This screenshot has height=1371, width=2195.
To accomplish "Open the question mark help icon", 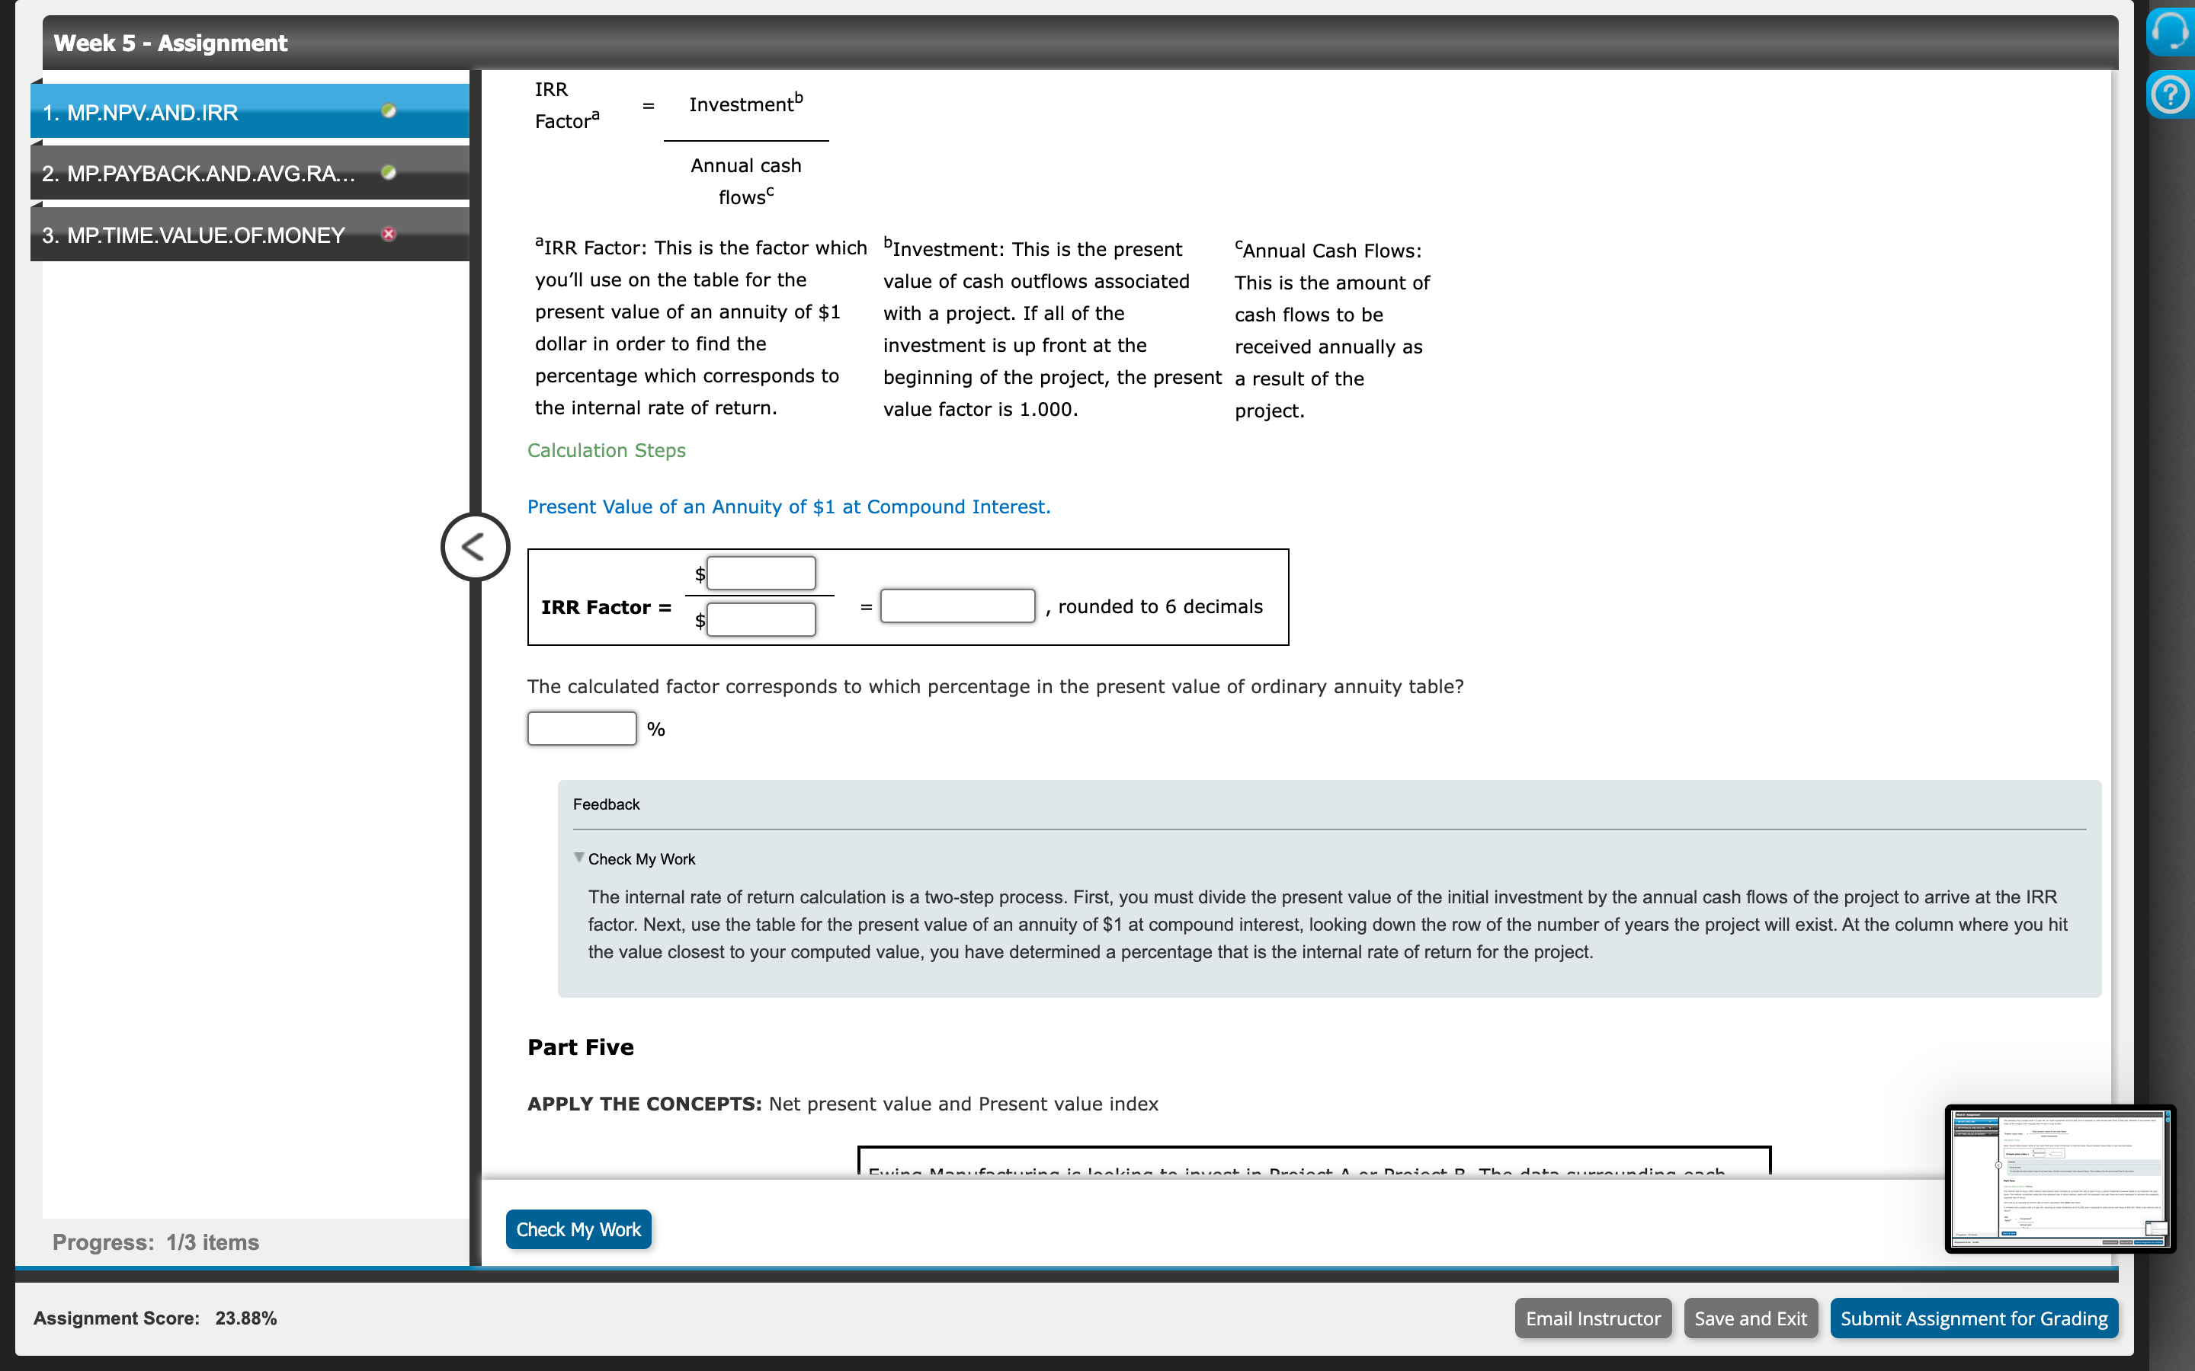I will [2171, 94].
